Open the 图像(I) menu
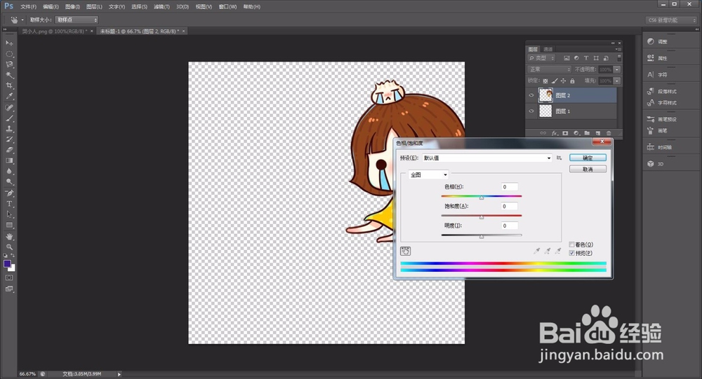The width and height of the screenshot is (702, 379). pos(72,7)
